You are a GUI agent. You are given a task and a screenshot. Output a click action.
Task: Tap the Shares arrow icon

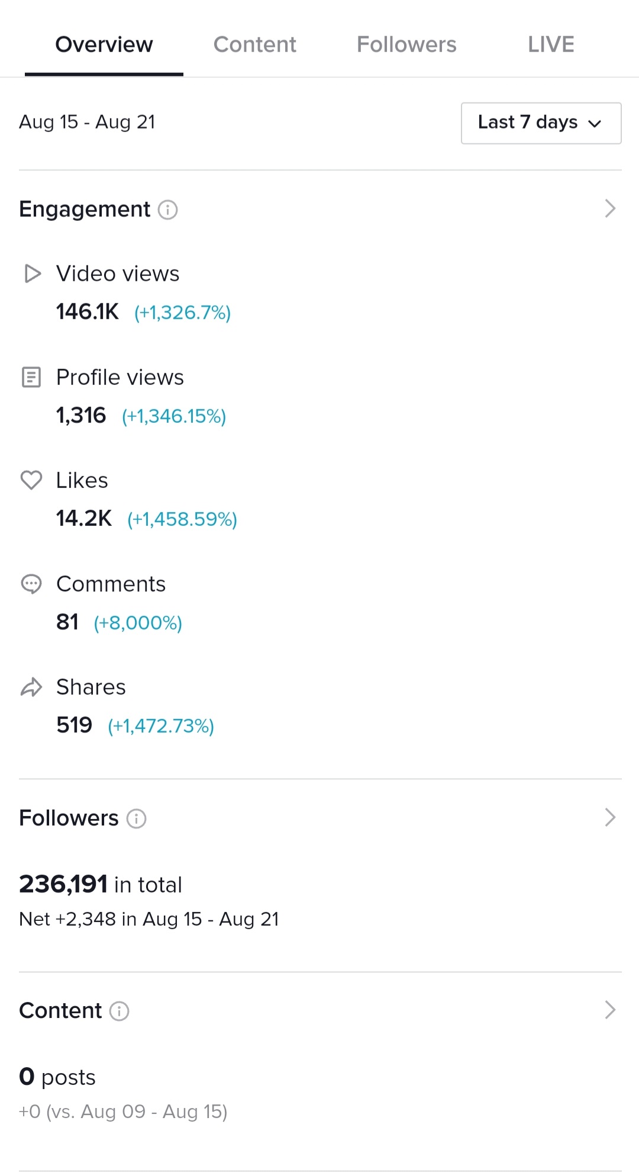point(31,687)
